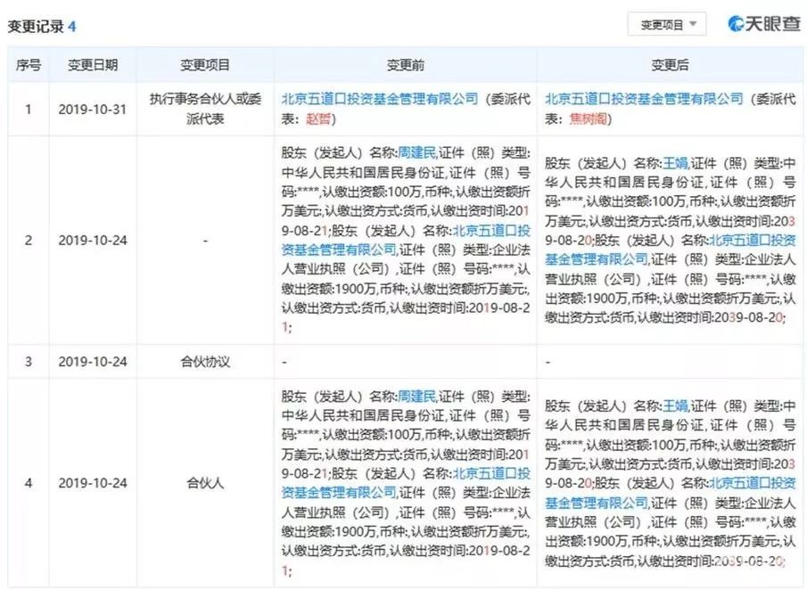Screen dimensions: 807x590
Task: Open 北京五道口投资基金管理有限公司 link in row 2 变更前
Action: coord(406,241)
